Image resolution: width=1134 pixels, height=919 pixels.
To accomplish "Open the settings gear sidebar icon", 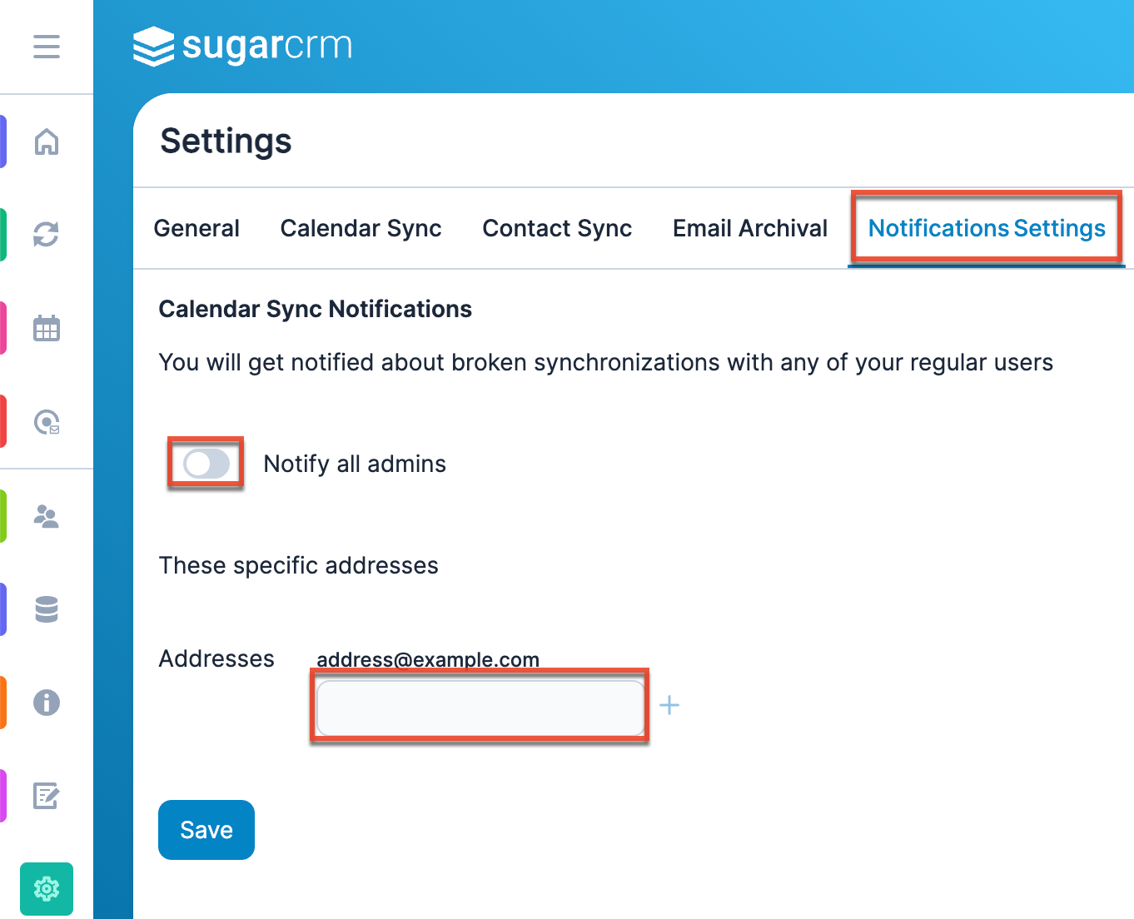I will (x=47, y=889).
